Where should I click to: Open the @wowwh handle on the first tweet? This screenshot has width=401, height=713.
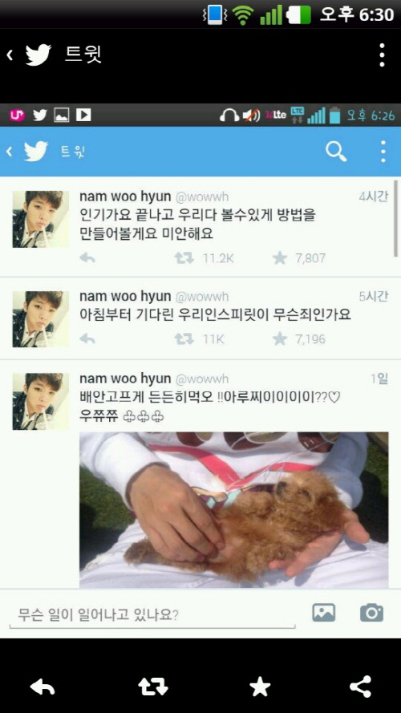tap(202, 196)
